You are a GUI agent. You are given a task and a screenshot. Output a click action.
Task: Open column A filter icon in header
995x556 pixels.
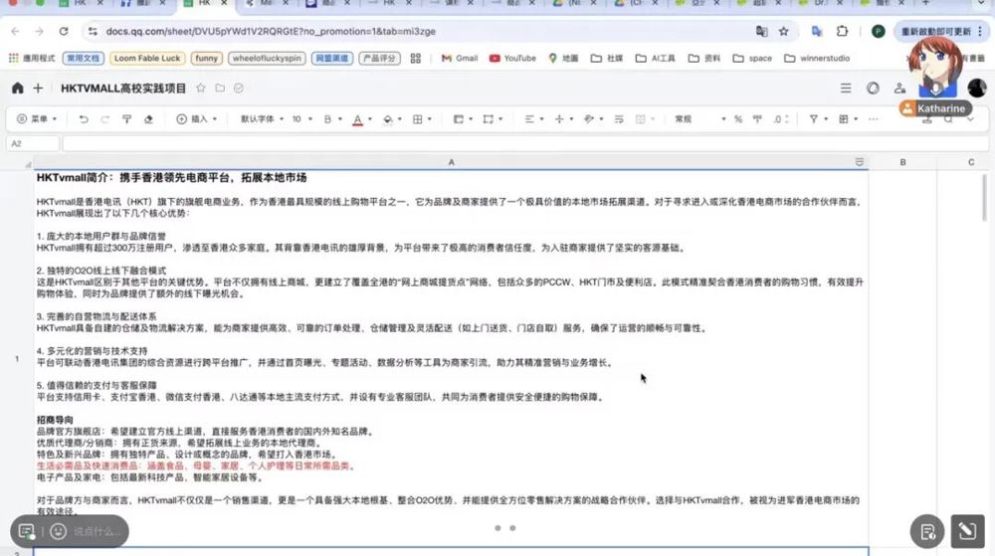point(860,162)
